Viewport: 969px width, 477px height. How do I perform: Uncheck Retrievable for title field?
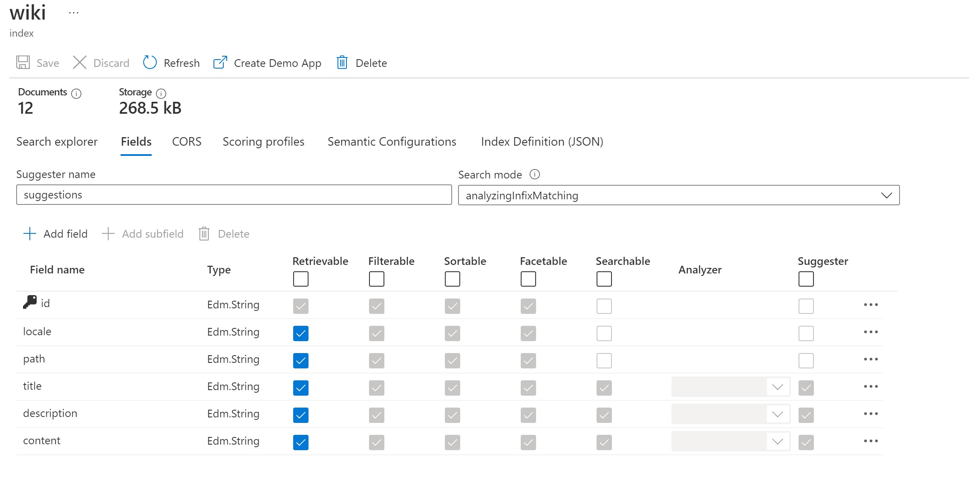301,388
